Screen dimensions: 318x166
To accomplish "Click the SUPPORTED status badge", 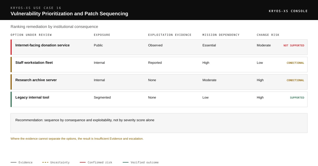I will pos(297,98).
